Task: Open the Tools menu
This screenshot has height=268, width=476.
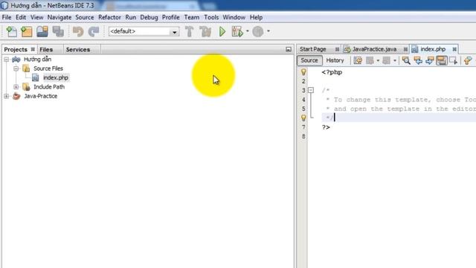Action: 211,17
